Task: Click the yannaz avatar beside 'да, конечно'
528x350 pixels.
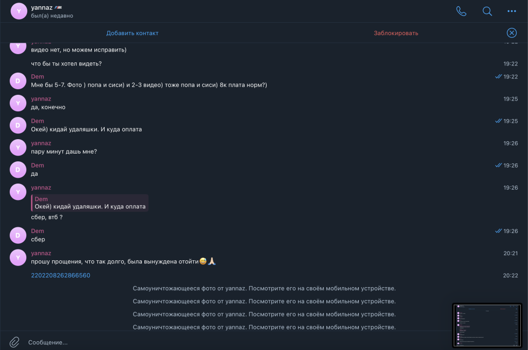Action: (x=18, y=103)
